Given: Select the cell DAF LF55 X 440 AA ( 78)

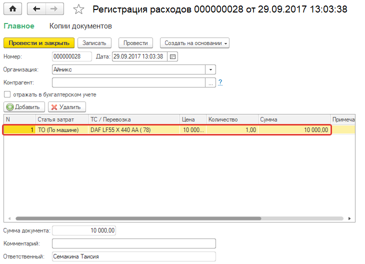Looking at the screenshot, I should [134, 130].
